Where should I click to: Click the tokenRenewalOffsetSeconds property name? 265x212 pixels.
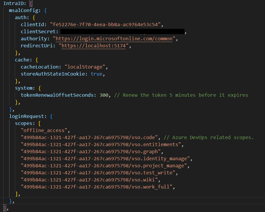(57, 95)
